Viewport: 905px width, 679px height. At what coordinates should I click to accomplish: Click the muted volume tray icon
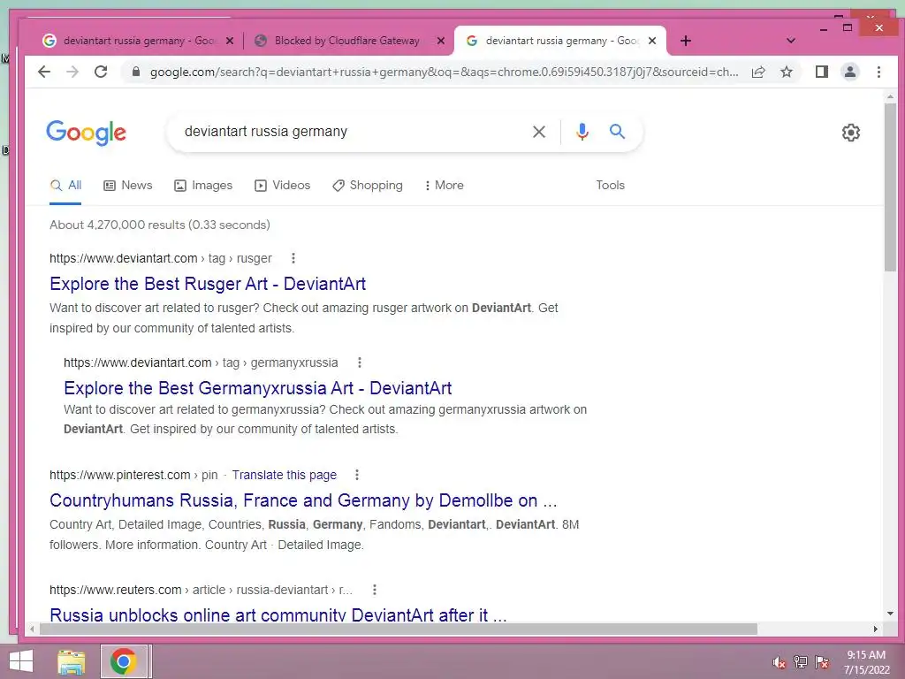(780, 662)
